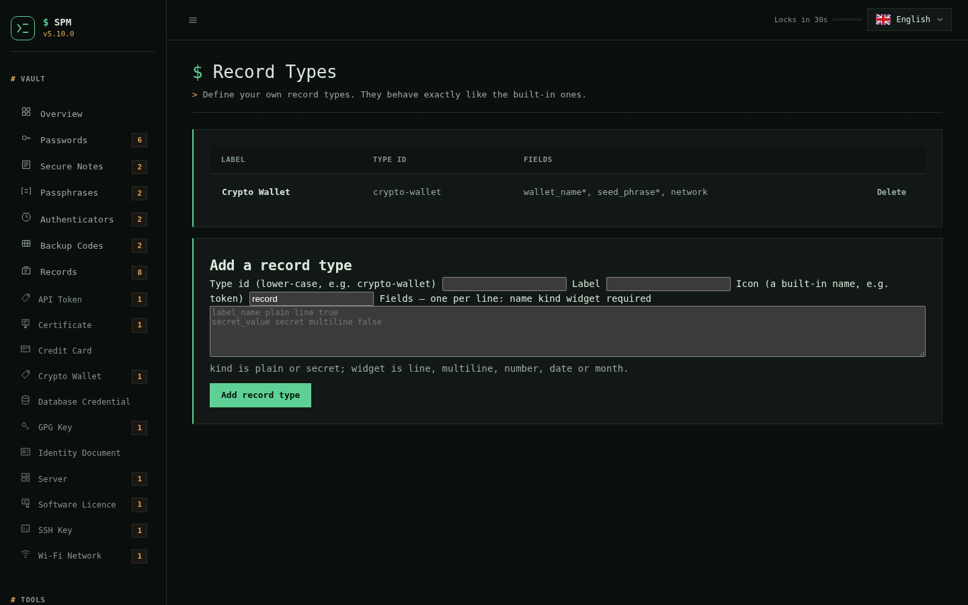Click the Fields definition textarea
The height and width of the screenshot is (605, 968).
[567, 331]
